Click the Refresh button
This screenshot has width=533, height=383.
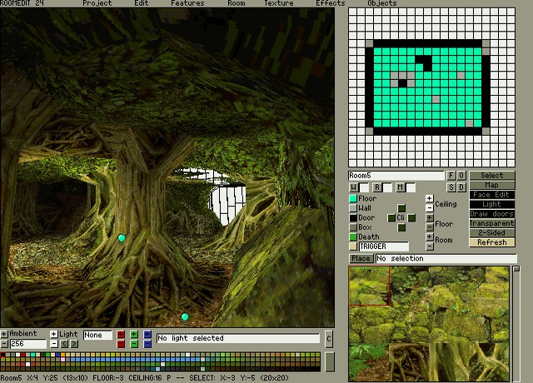coord(491,243)
